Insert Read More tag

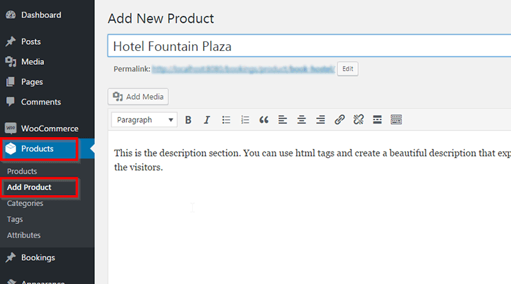[x=377, y=120]
